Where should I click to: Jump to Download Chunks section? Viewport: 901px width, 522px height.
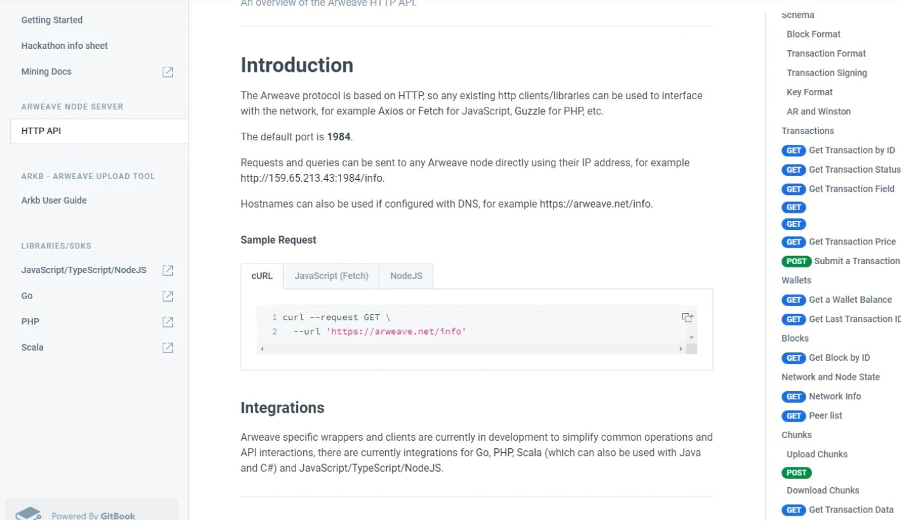pos(823,490)
